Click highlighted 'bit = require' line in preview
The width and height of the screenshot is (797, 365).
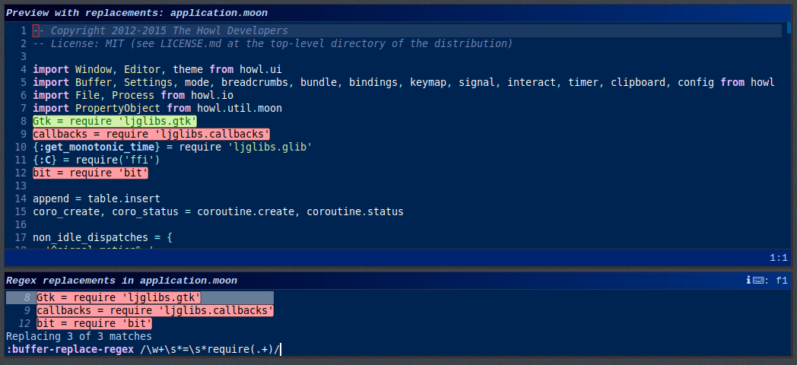90,173
